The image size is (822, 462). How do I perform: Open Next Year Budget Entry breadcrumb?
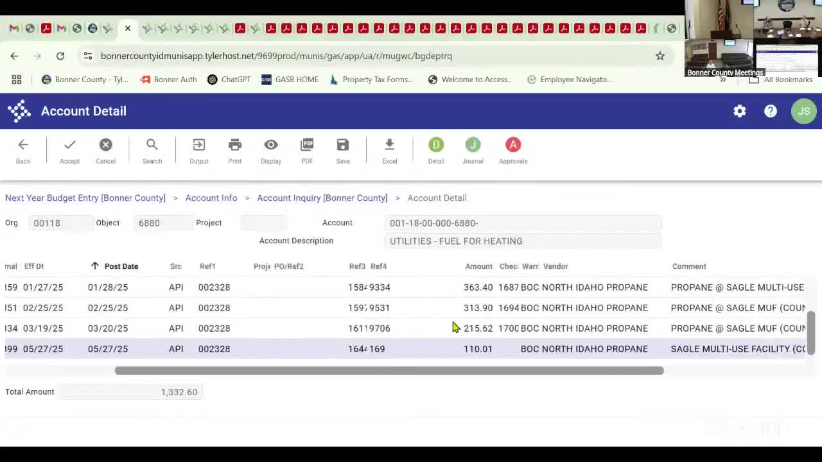(85, 198)
